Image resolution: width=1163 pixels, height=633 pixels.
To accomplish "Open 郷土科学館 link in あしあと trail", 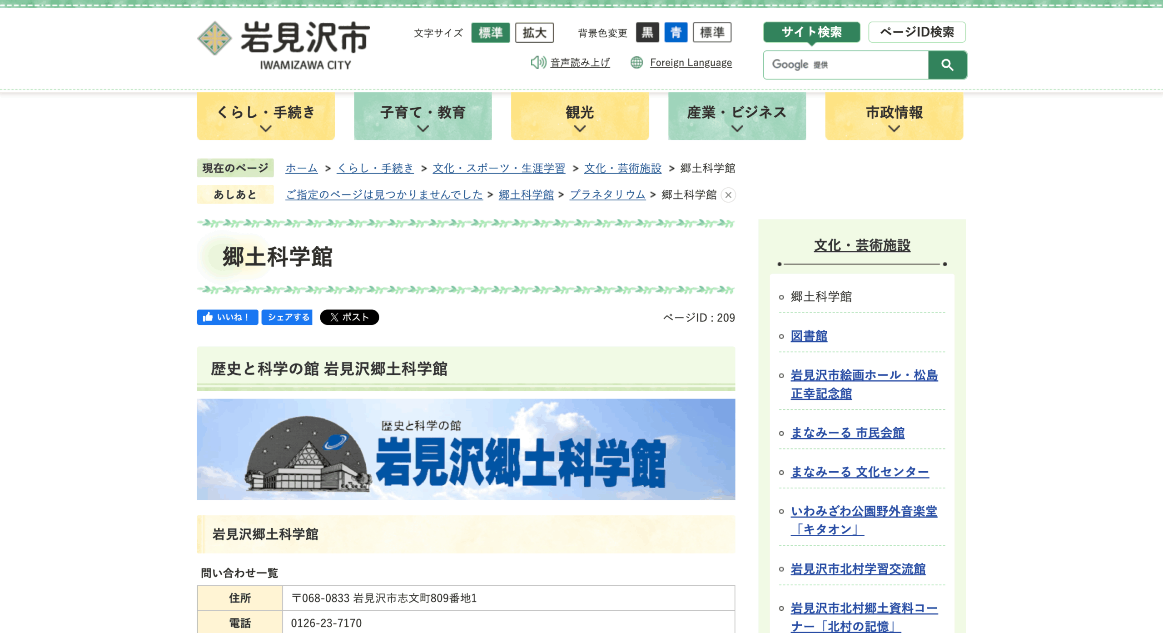I will 526,194.
